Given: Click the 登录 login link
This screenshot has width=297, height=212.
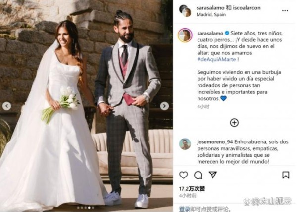Looking at the screenshot, I should [x=185, y=209].
